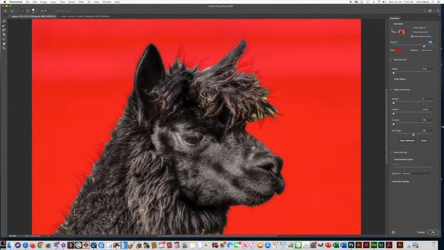Select the Refine Edge Brush tool
Image resolution: width=444 pixels, height=250 pixels.
(4, 26)
